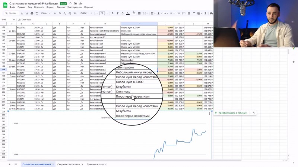Decrease decimal places
Viewport: 298px width, 167px height.
coord(65,13)
